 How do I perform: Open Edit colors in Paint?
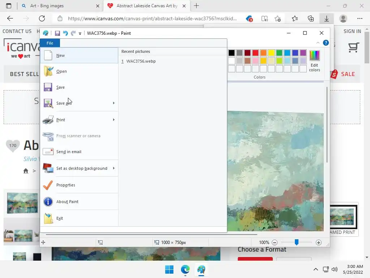tap(314, 61)
